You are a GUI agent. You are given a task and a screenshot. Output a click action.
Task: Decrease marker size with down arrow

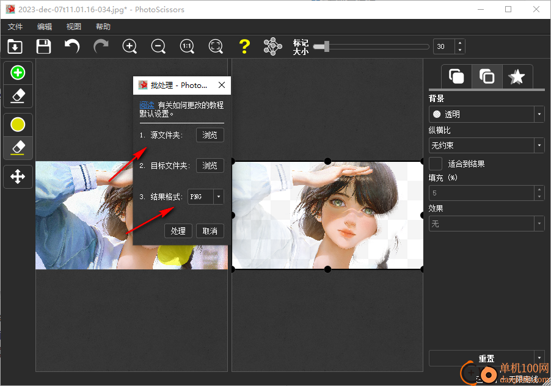460,50
